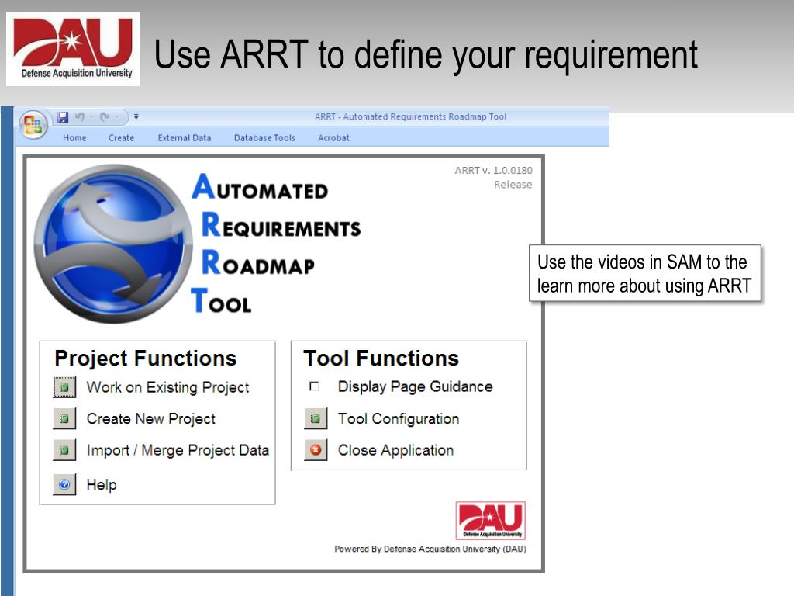This screenshot has width=794, height=596.
Task: Open Help via the question mark icon
Action: tap(64, 484)
